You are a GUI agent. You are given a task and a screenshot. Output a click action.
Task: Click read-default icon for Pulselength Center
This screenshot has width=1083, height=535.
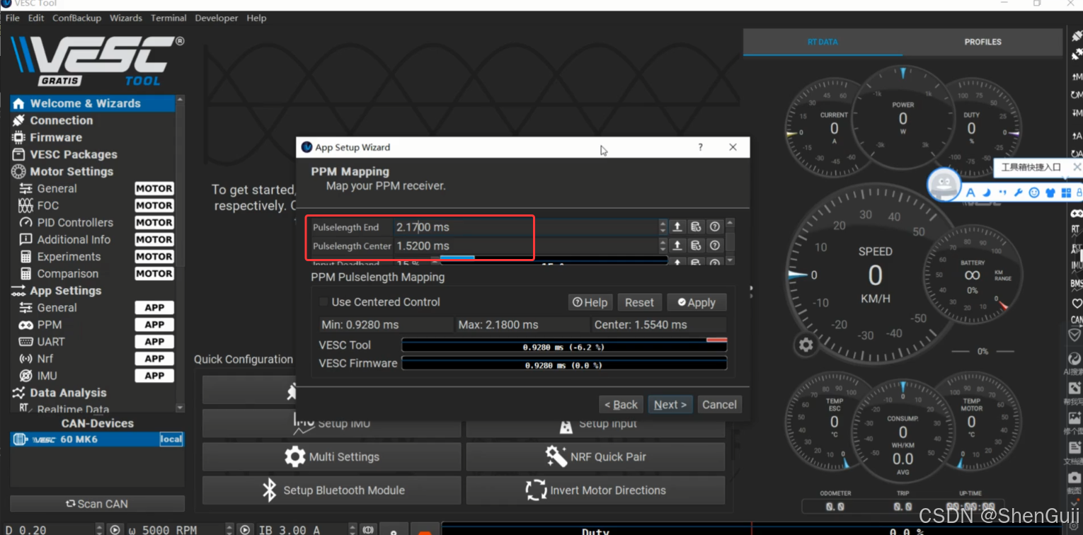point(696,246)
